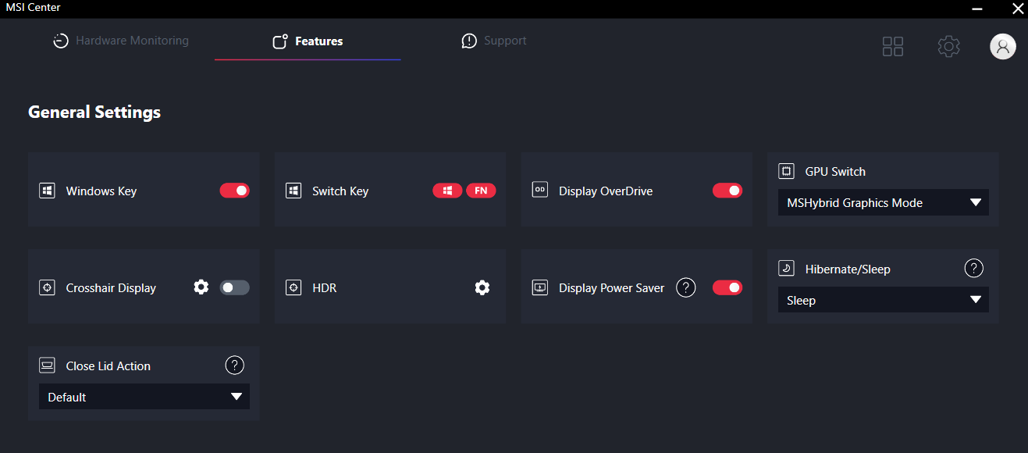Click Hibernate/Sleep help icon
Screen dimensions: 1028x453
pyautogui.click(x=974, y=269)
